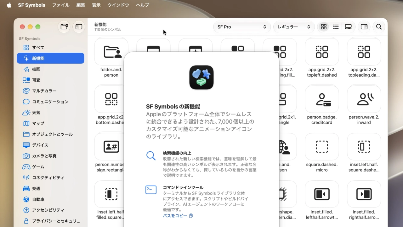This screenshot has height=227, width=403.
Task: Click the パスをコピー link
Action: 178,216
